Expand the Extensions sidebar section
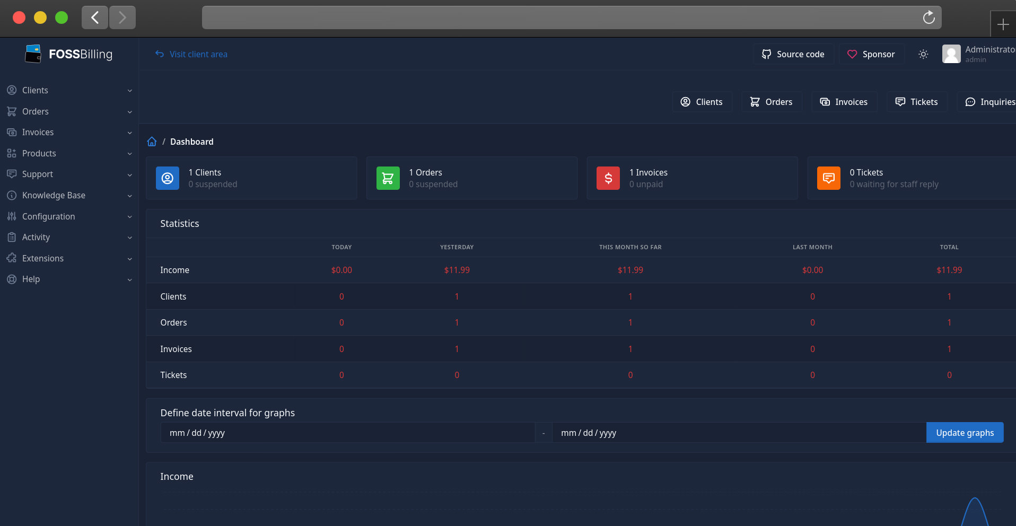 pos(69,258)
